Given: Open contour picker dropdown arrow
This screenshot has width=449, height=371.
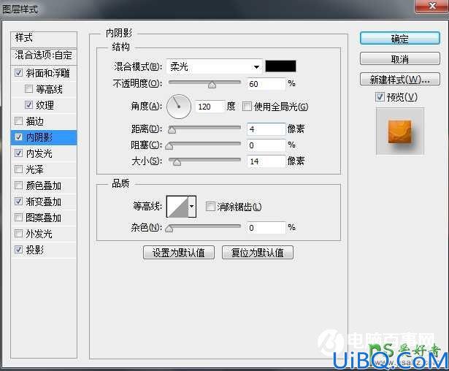Looking at the screenshot, I should coord(192,206).
